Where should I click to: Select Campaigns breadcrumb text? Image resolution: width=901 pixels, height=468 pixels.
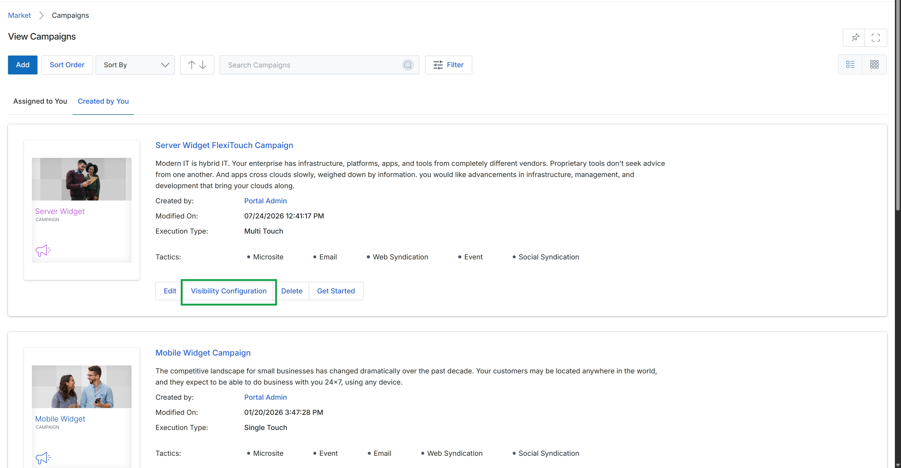coord(70,15)
